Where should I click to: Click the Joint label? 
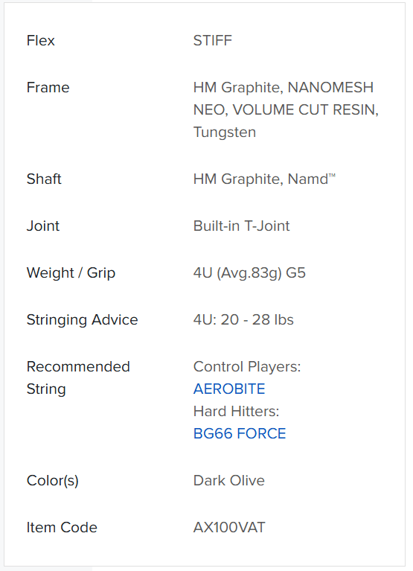(42, 226)
